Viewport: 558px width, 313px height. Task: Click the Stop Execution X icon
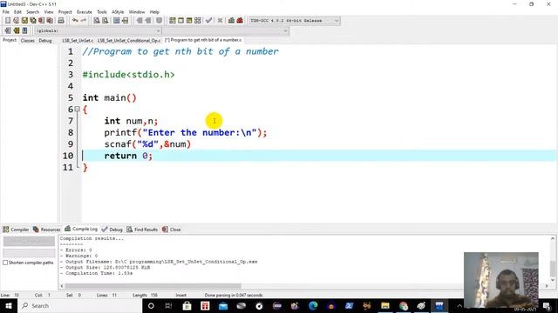(220, 21)
